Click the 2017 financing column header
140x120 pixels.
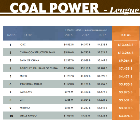click(102, 35)
